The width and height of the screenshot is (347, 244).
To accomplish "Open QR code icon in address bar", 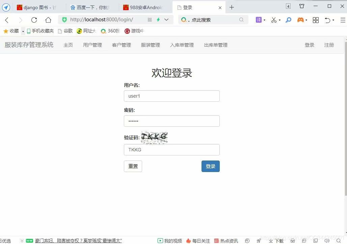I will tap(150, 20).
